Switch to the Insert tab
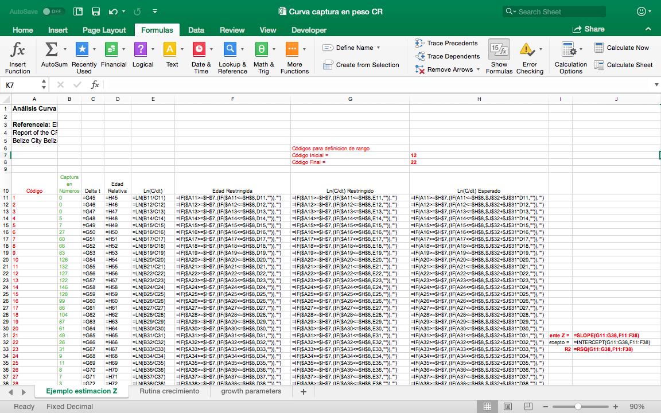The image size is (661, 413). pos(58,30)
